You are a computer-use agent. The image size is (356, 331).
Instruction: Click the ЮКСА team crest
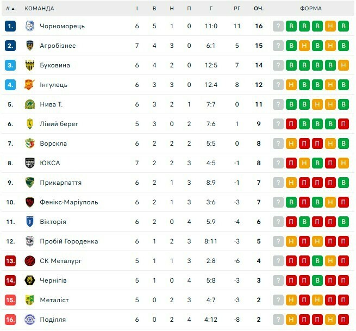(x=30, y=163)
